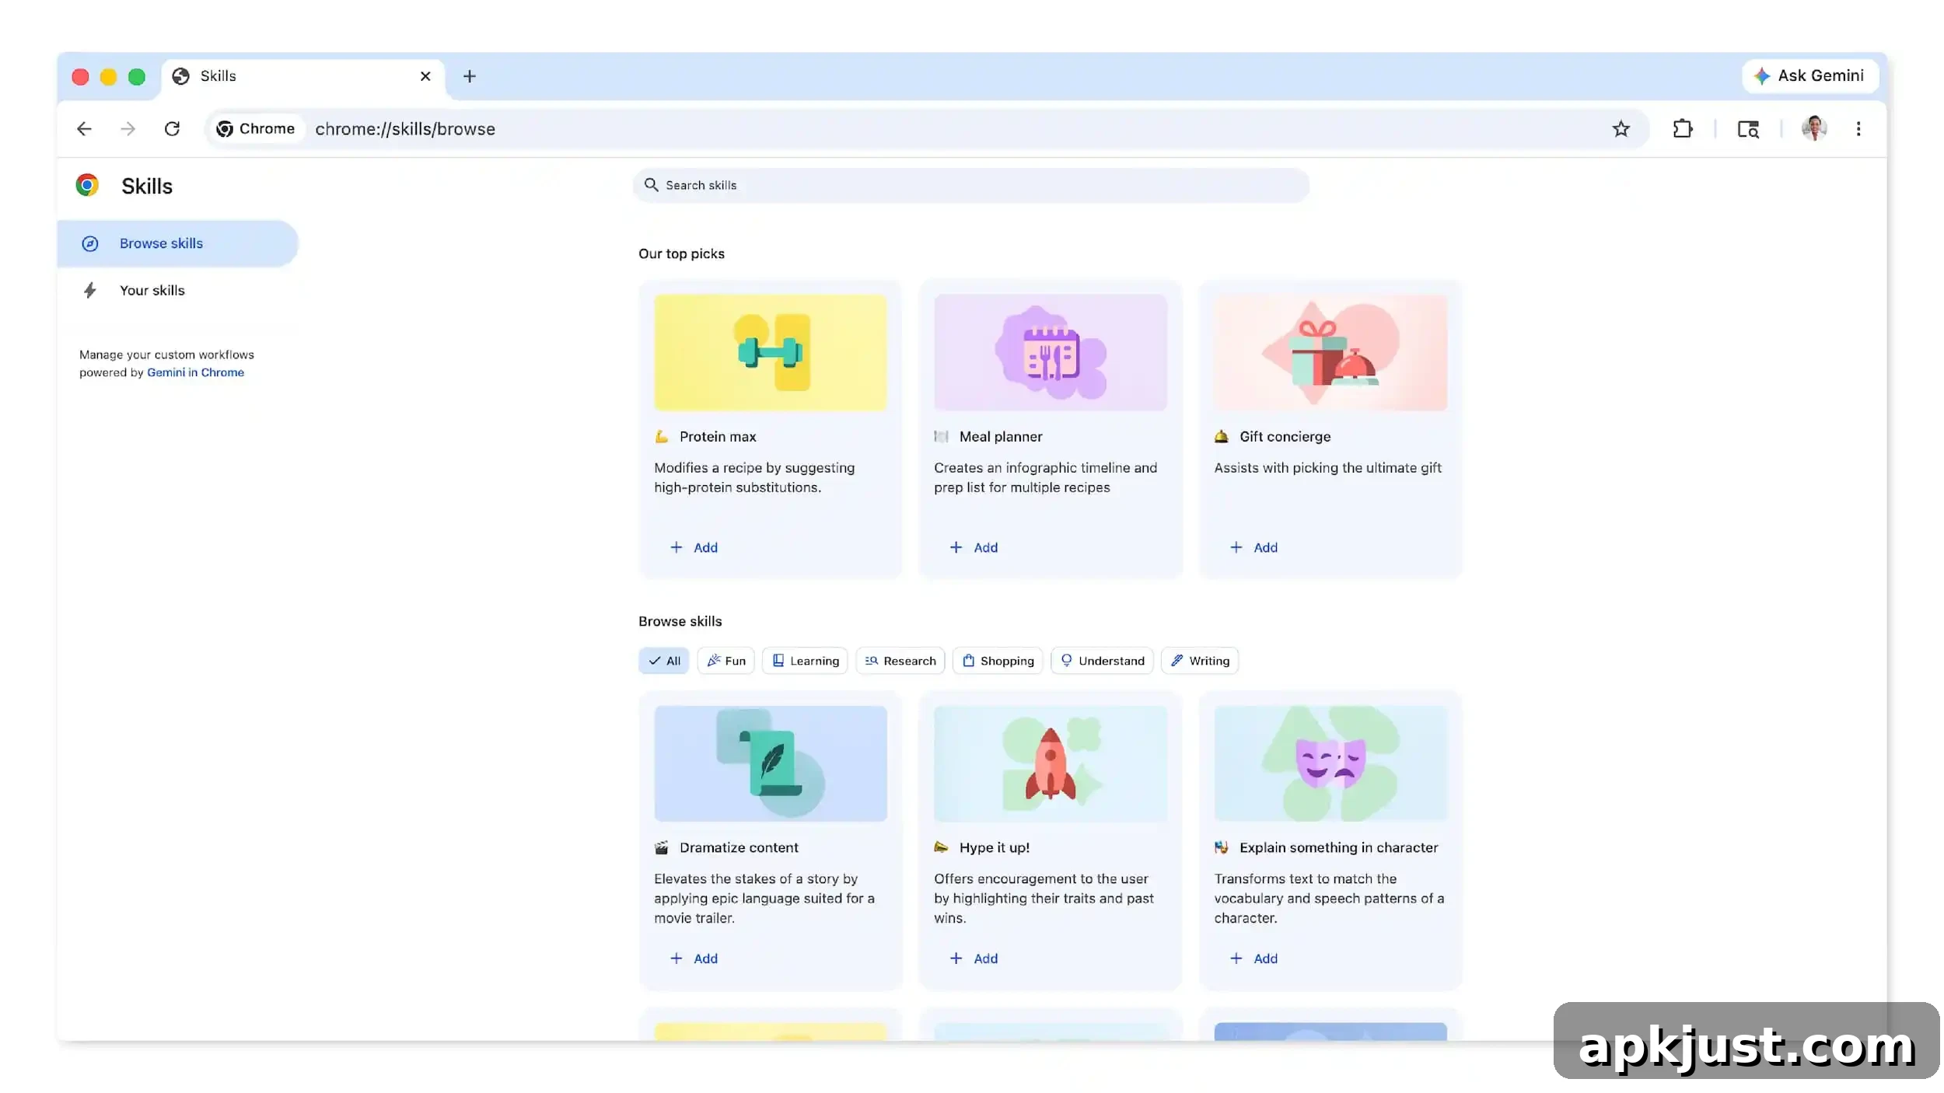1944x1093 pixels.
Task: Click the macOS green fullscreen button
Action: (x=137, y=76)
